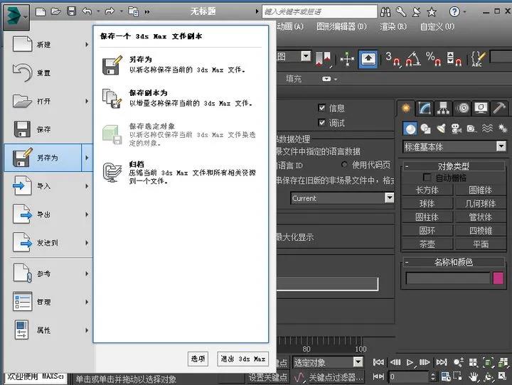This screenshot has width=512, height=385.
Task: Open the magenta object color swatch
Action: 498,278
